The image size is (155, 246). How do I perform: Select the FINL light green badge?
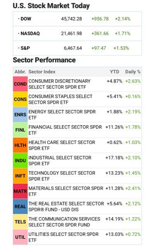(21, 130)
